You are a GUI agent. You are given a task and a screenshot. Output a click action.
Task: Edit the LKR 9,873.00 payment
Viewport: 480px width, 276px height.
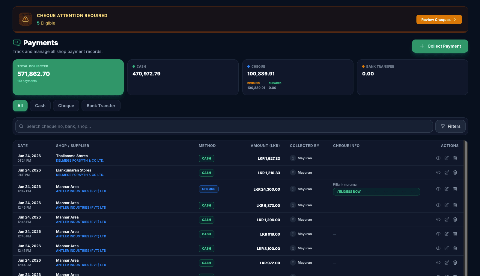447,205
